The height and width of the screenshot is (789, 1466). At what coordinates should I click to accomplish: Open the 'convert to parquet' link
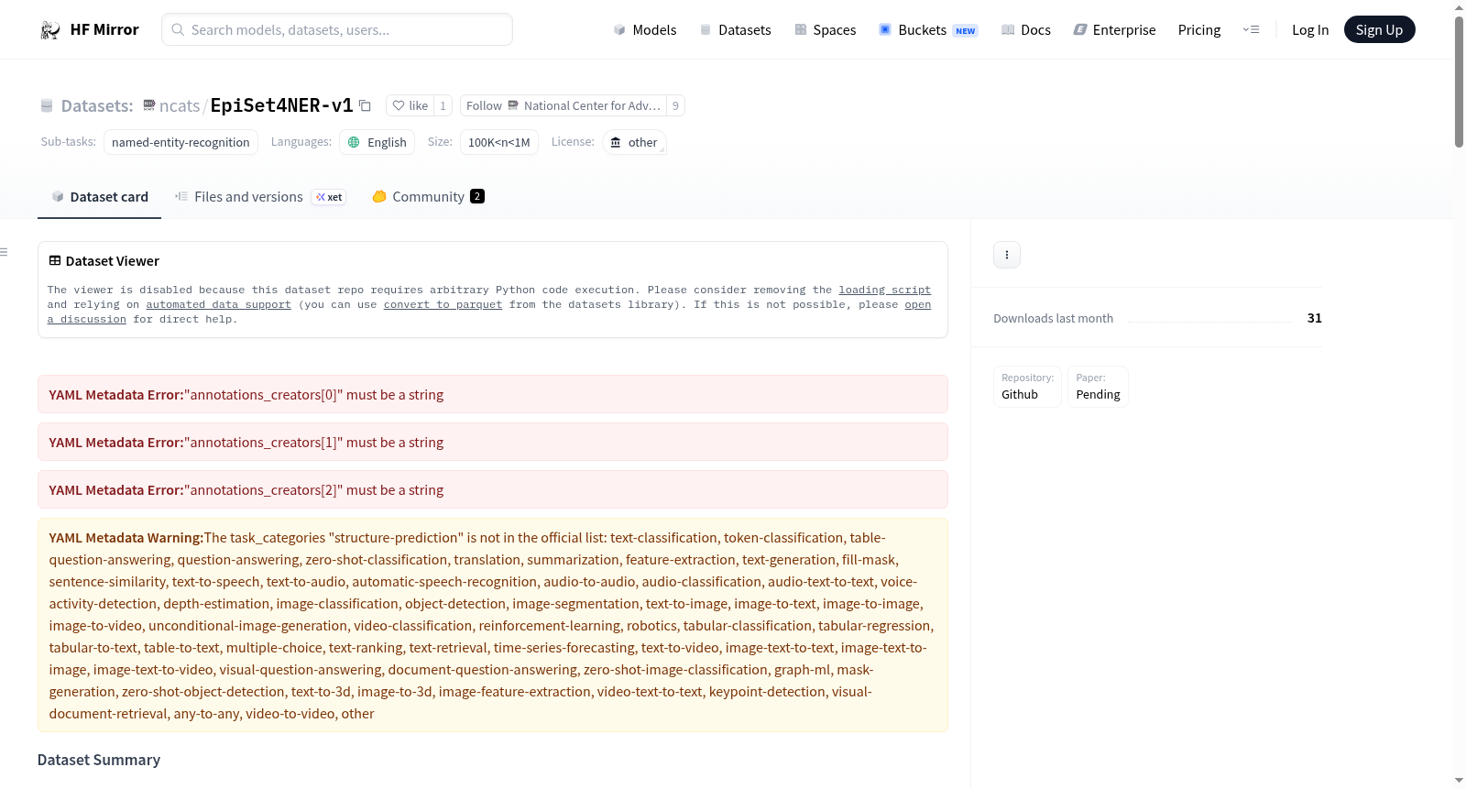tap(443, 304)
